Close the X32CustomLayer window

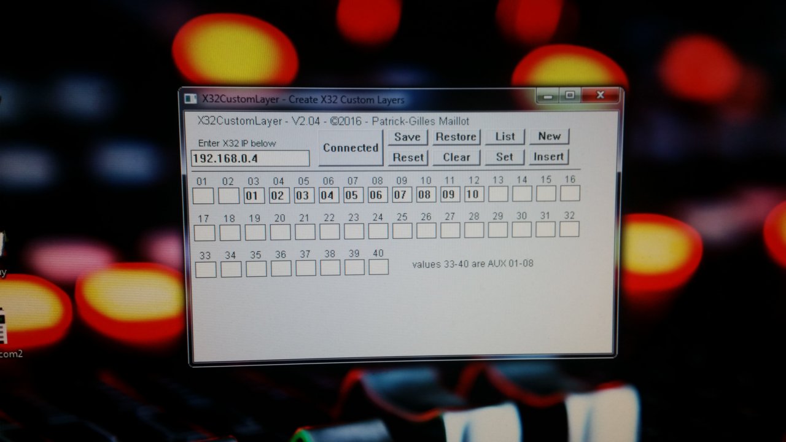[601, 95]
